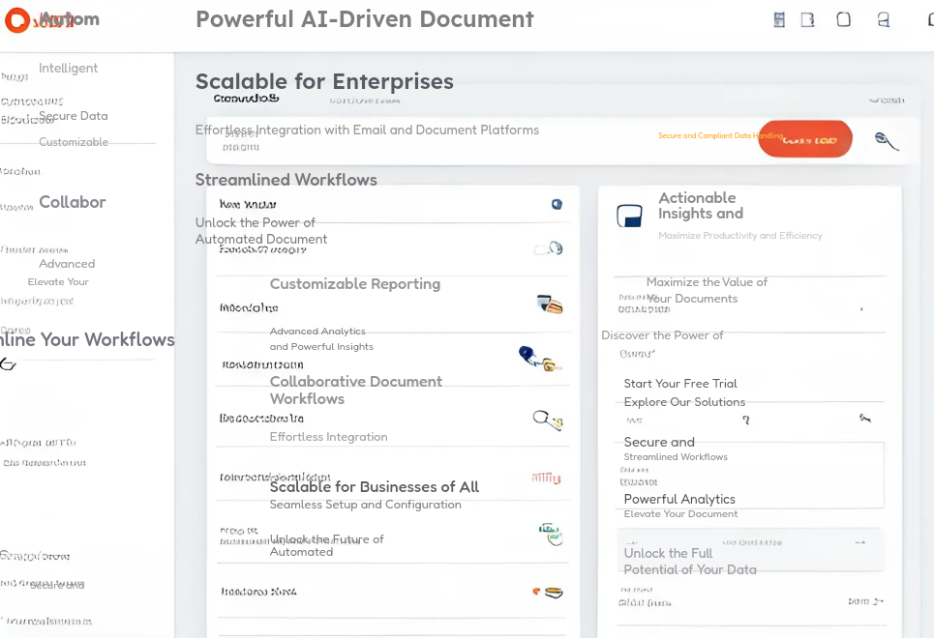934x638 pixels.
Task: Open the search magnifier icon near the orange button
Action: 887,140
